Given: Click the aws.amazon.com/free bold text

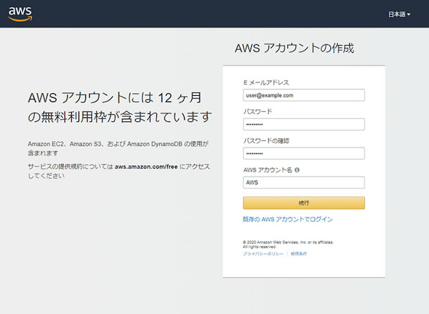Looking at the screenshot, I should (x=146, y=166).
